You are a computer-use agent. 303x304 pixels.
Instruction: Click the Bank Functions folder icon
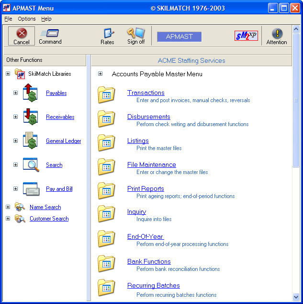tap(106, 264)
